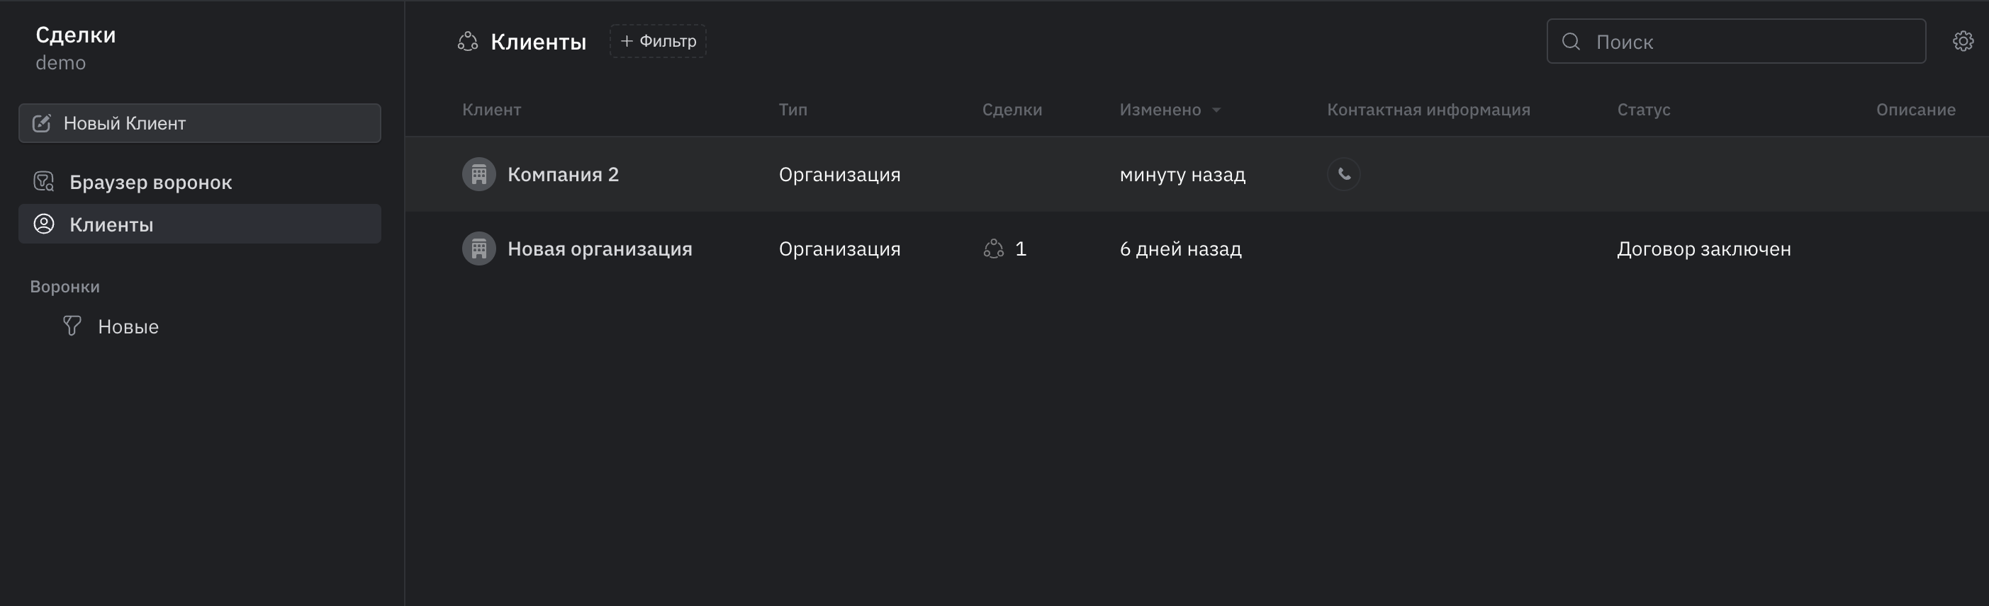The image size is (1989, 606).
Task: Click the search magnifier icon
Action: [1571, 42]
